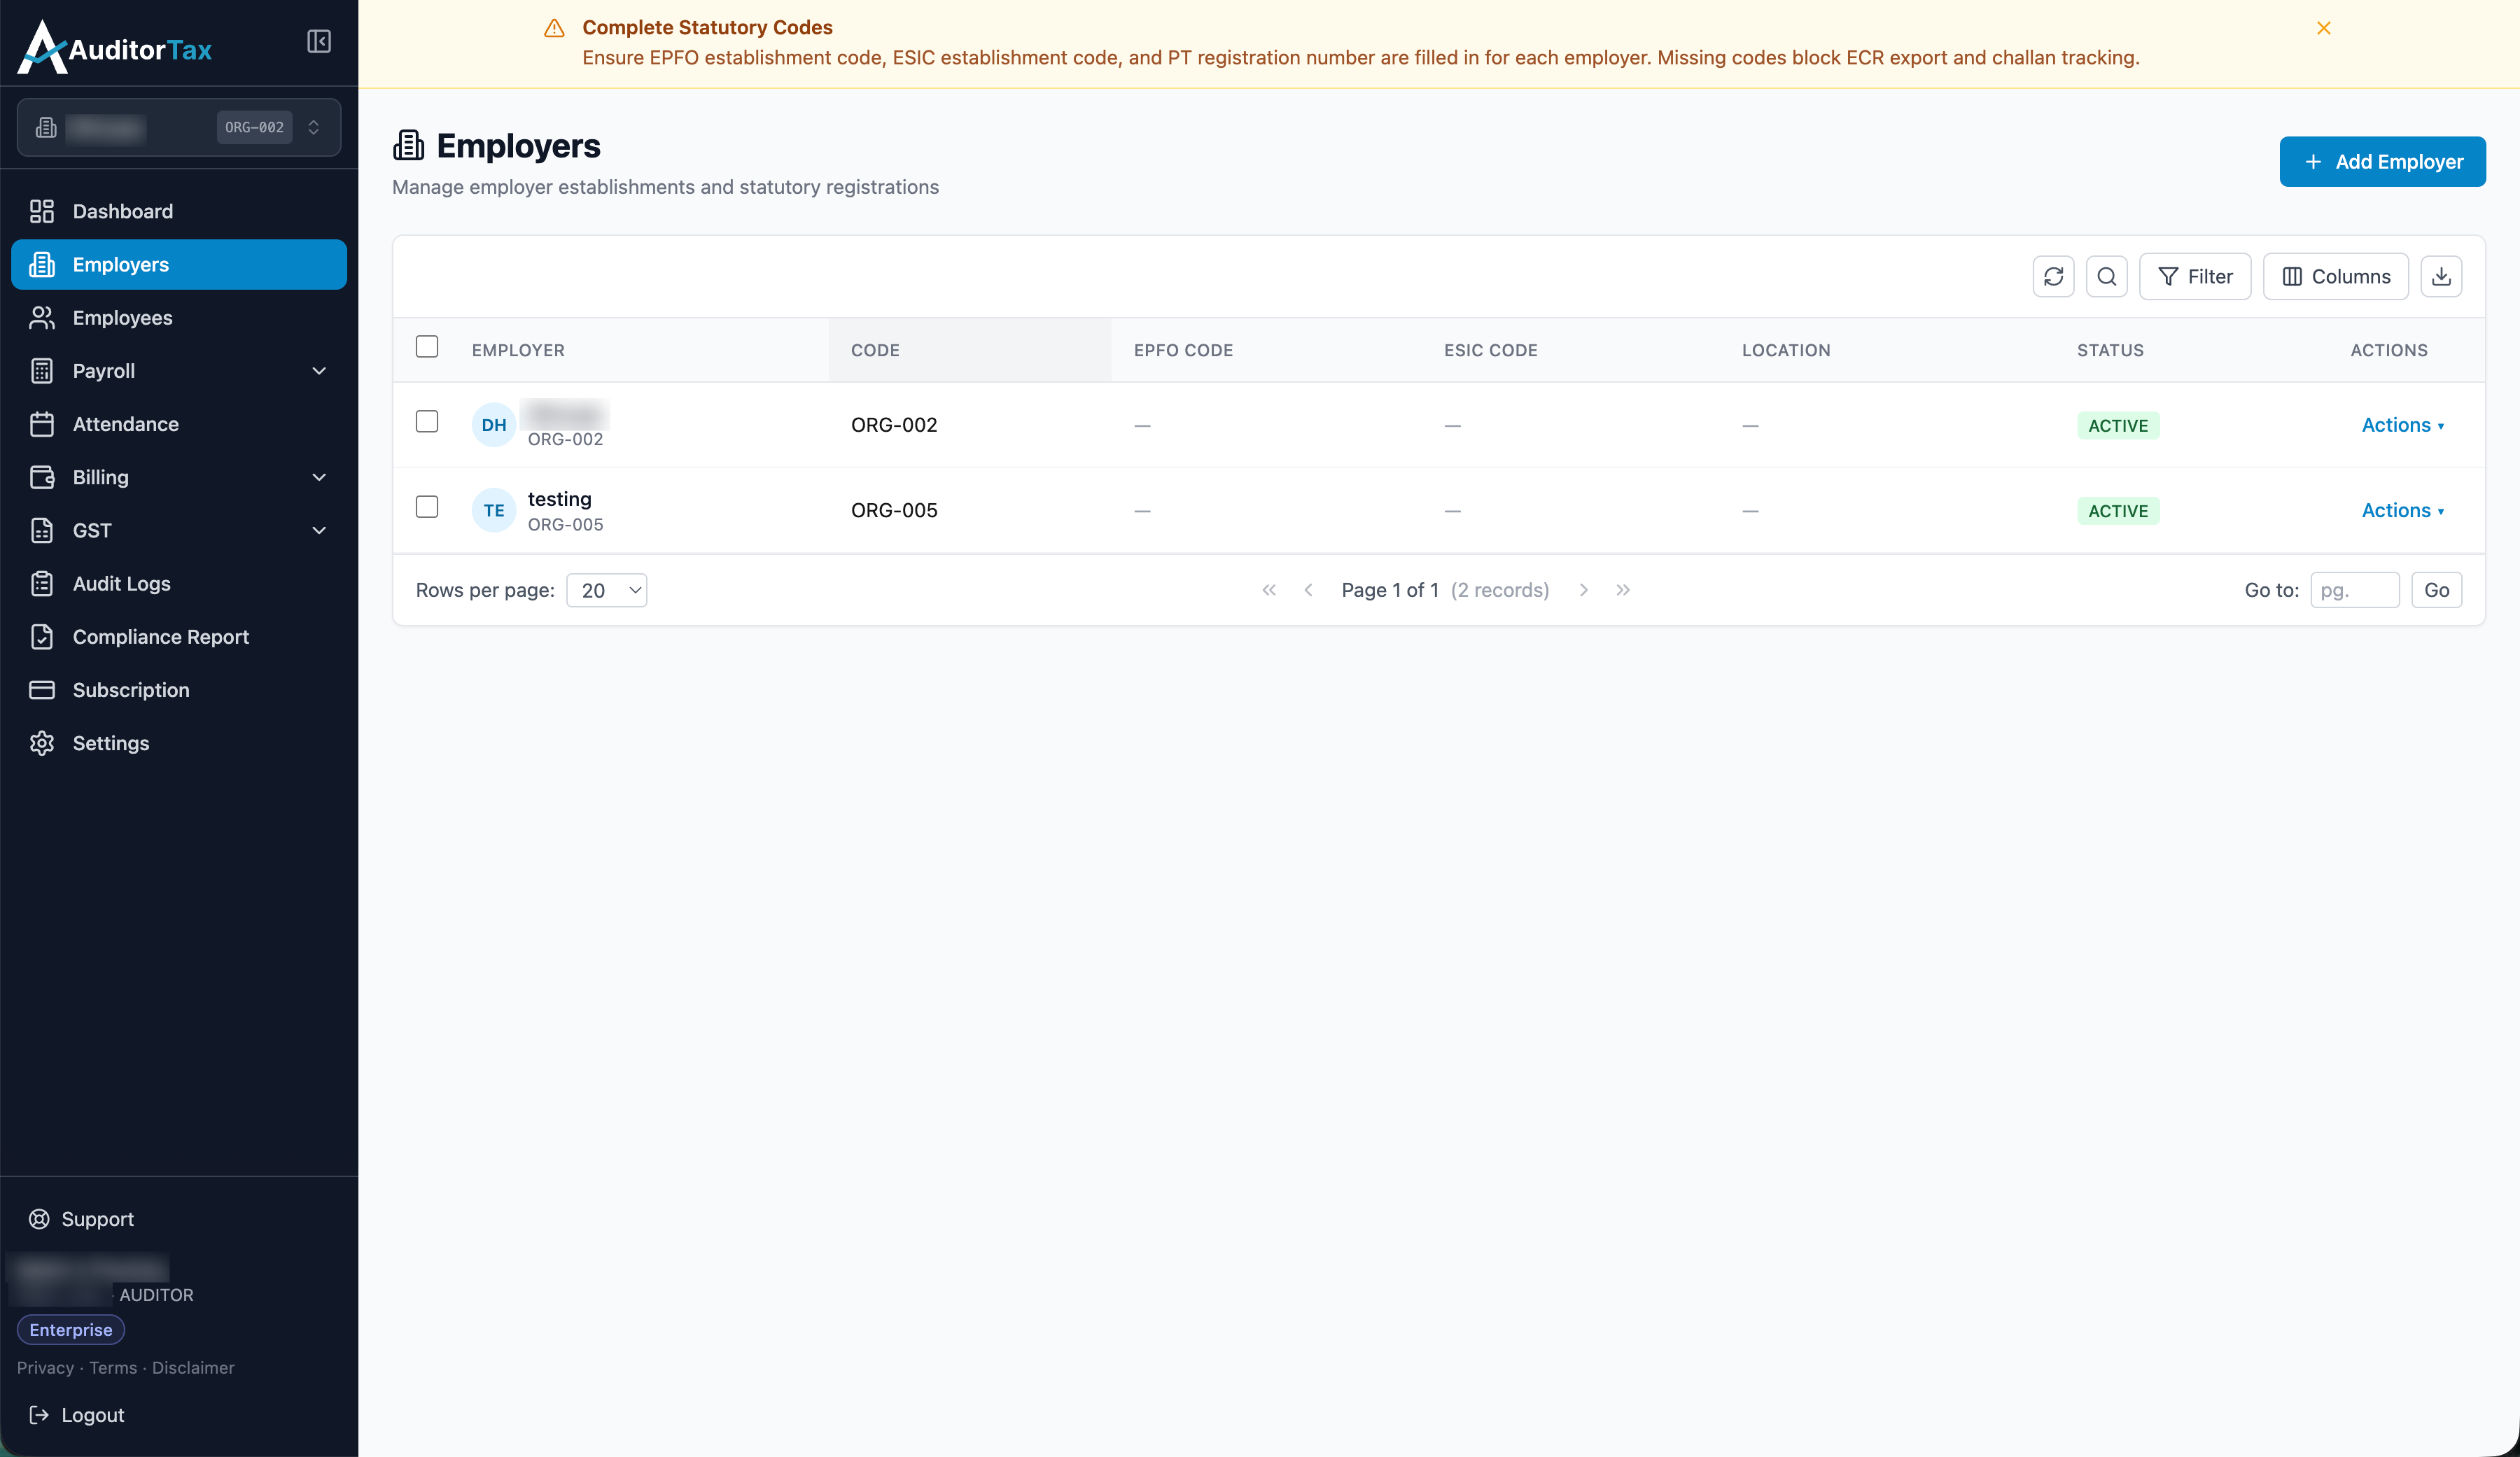Open the Columns chooser

[x=2335, y=276]
